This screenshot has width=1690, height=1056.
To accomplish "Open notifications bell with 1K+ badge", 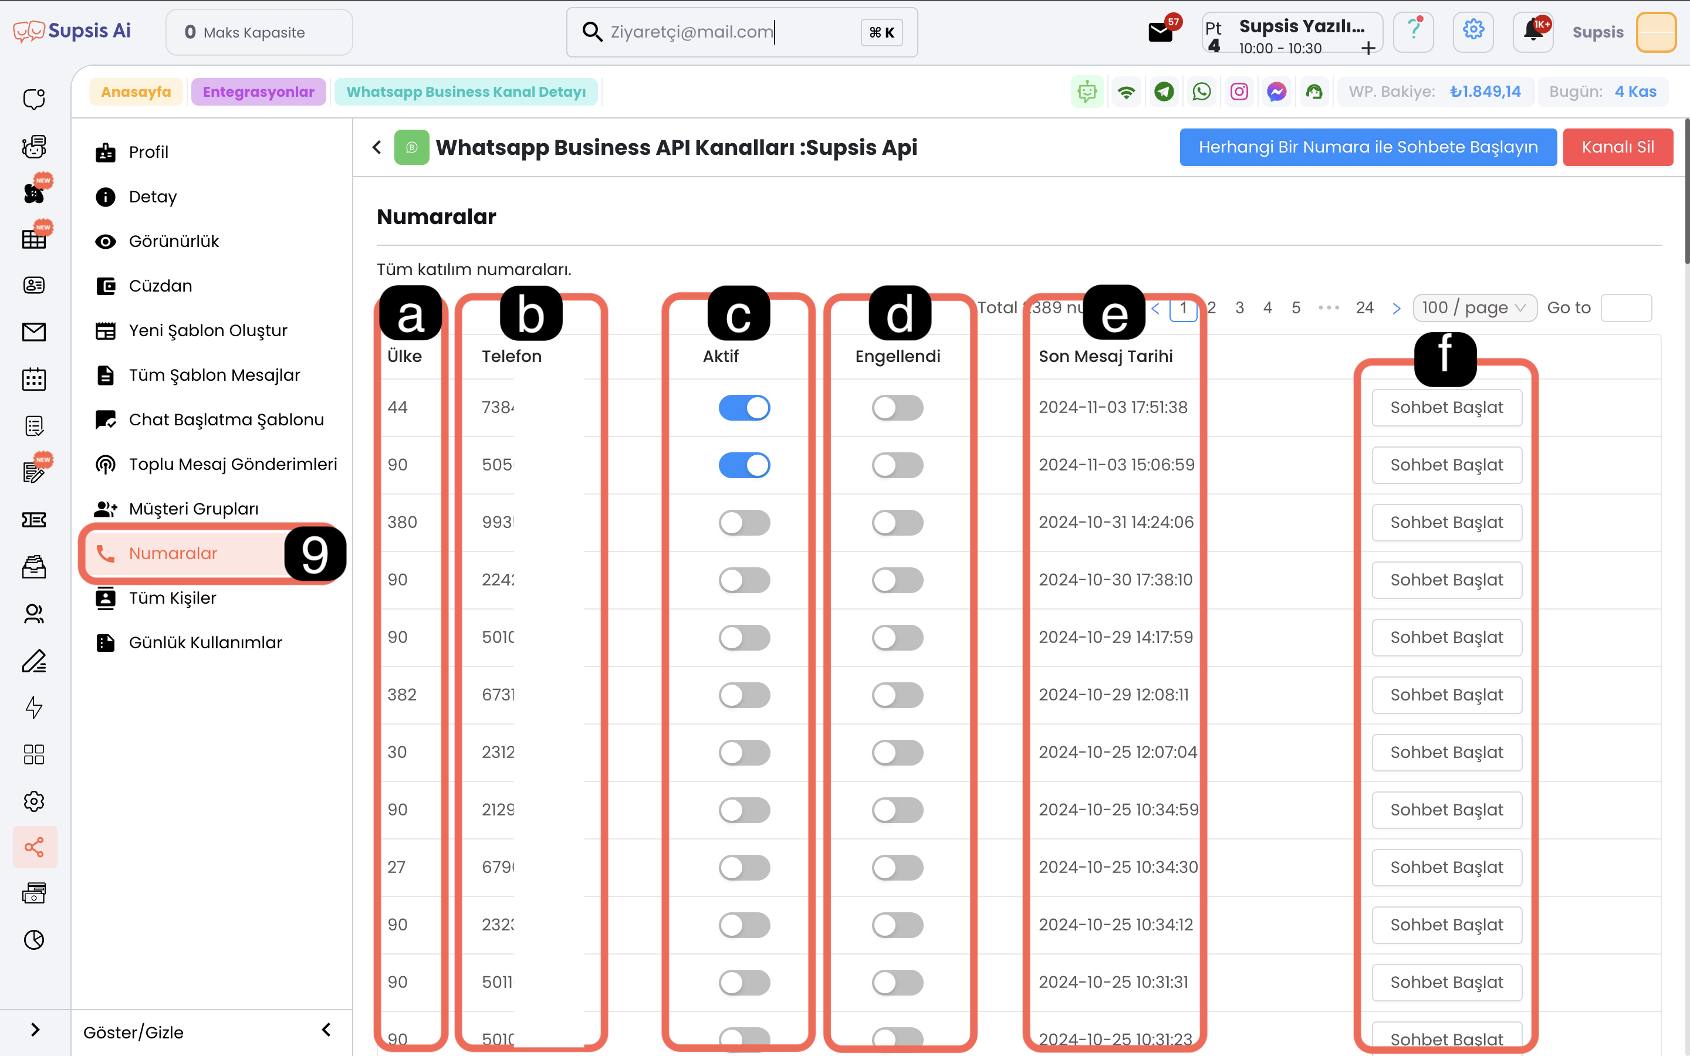I will 1533,32.
